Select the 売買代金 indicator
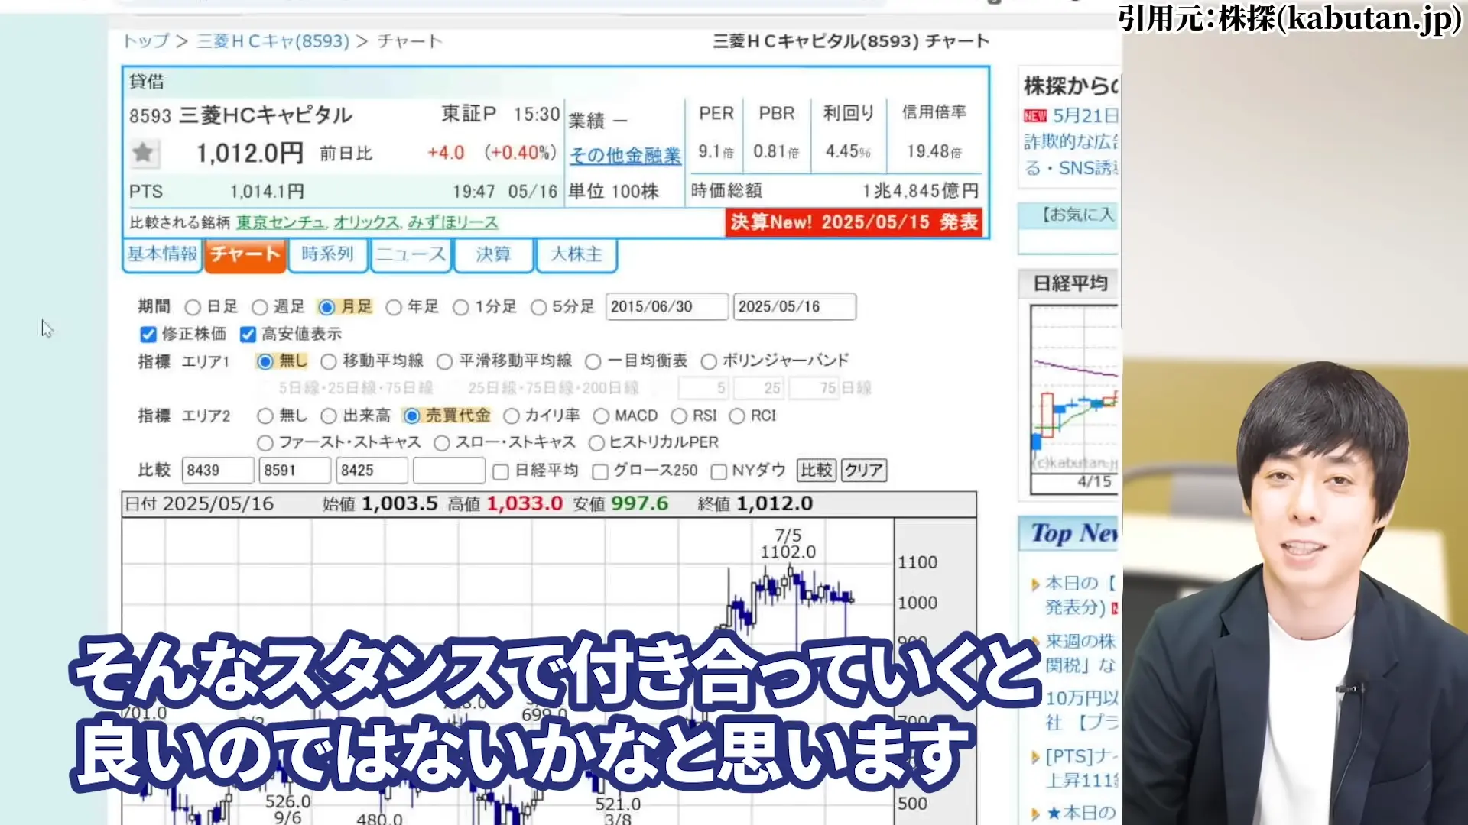1468x825 pixels. 411,416
